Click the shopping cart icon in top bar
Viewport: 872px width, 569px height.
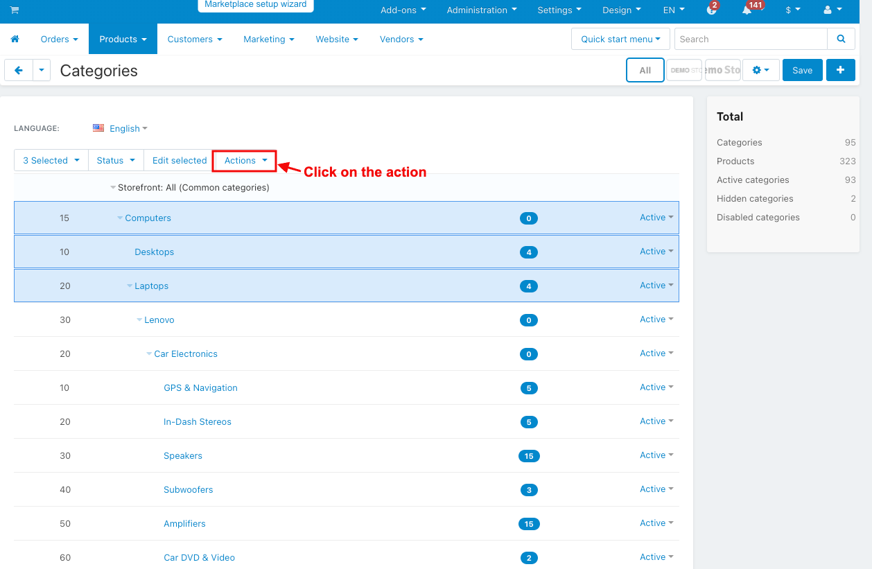click(15, 10)
